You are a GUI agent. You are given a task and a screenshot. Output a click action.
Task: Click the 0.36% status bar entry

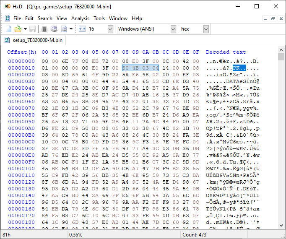tap(76, 235)
